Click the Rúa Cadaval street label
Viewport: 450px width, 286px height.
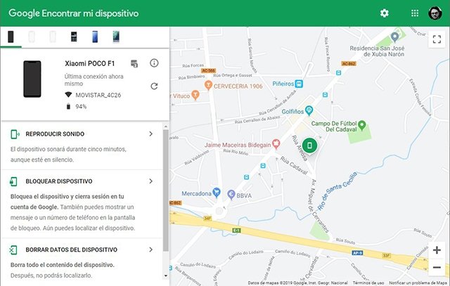click(294, 166)
